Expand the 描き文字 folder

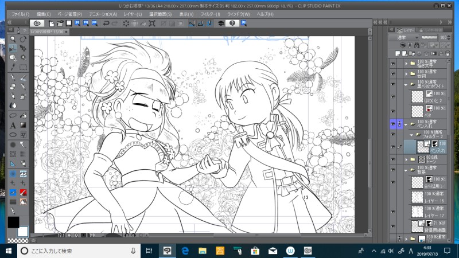406,64
